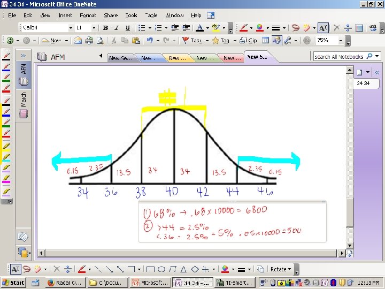The image size is (385, 289).
Task: Open the Format menu
Action: (88, 15)
